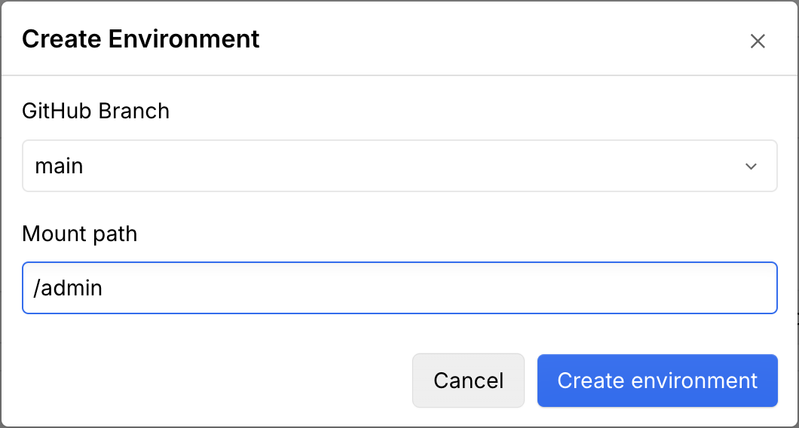Click the Create Environment dialog title
The width and height of the screenshot is (799, 428).
[x=141, y=38]
